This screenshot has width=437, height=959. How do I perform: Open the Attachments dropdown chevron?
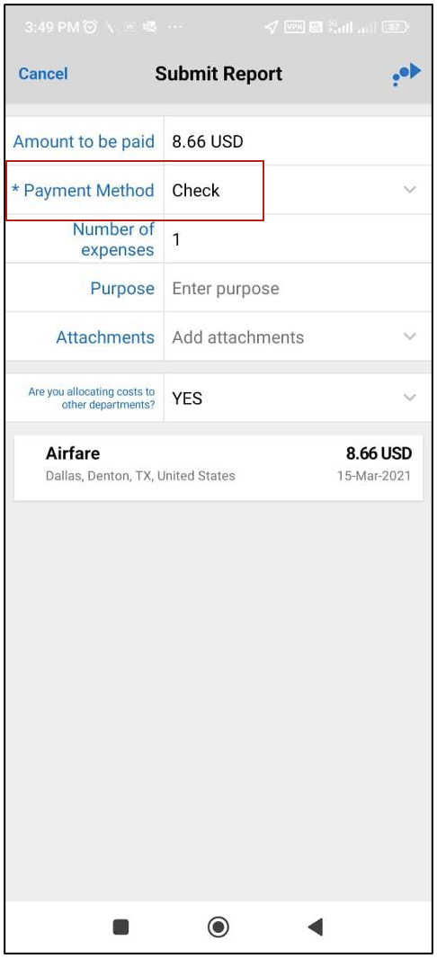click(410, 336)
